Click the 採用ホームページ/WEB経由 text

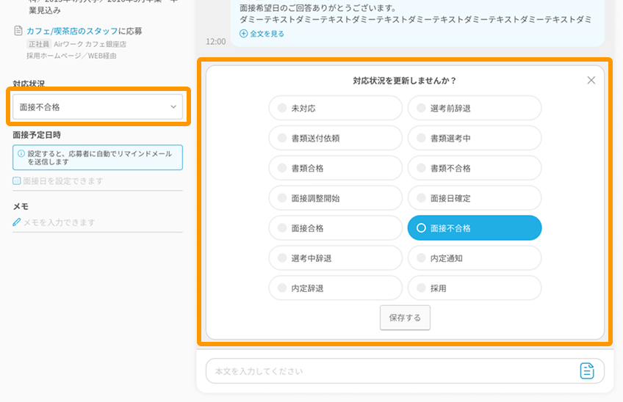(71, 56)
